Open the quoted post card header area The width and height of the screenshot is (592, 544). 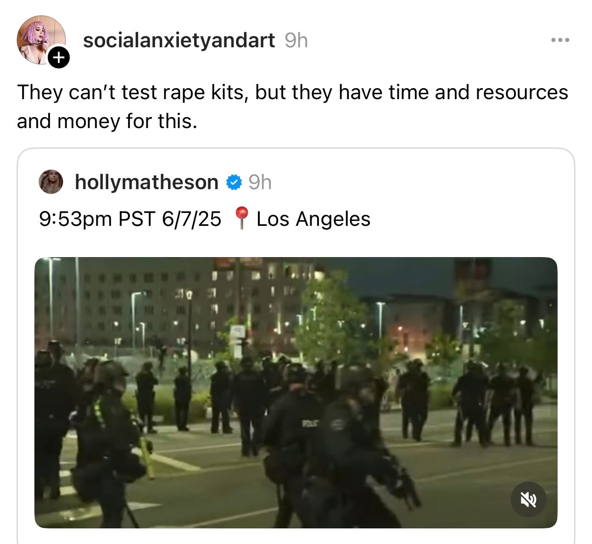[x=296, y=182]
